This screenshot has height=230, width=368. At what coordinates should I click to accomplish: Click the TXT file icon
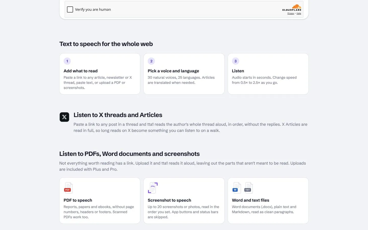coord(248,188)
